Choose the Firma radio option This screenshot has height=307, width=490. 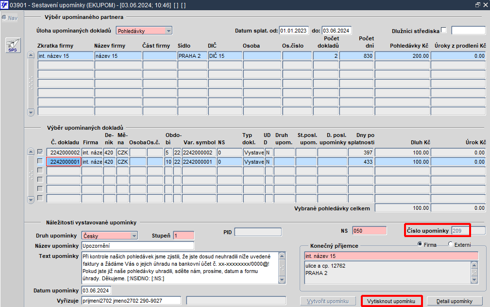(420, 244)
